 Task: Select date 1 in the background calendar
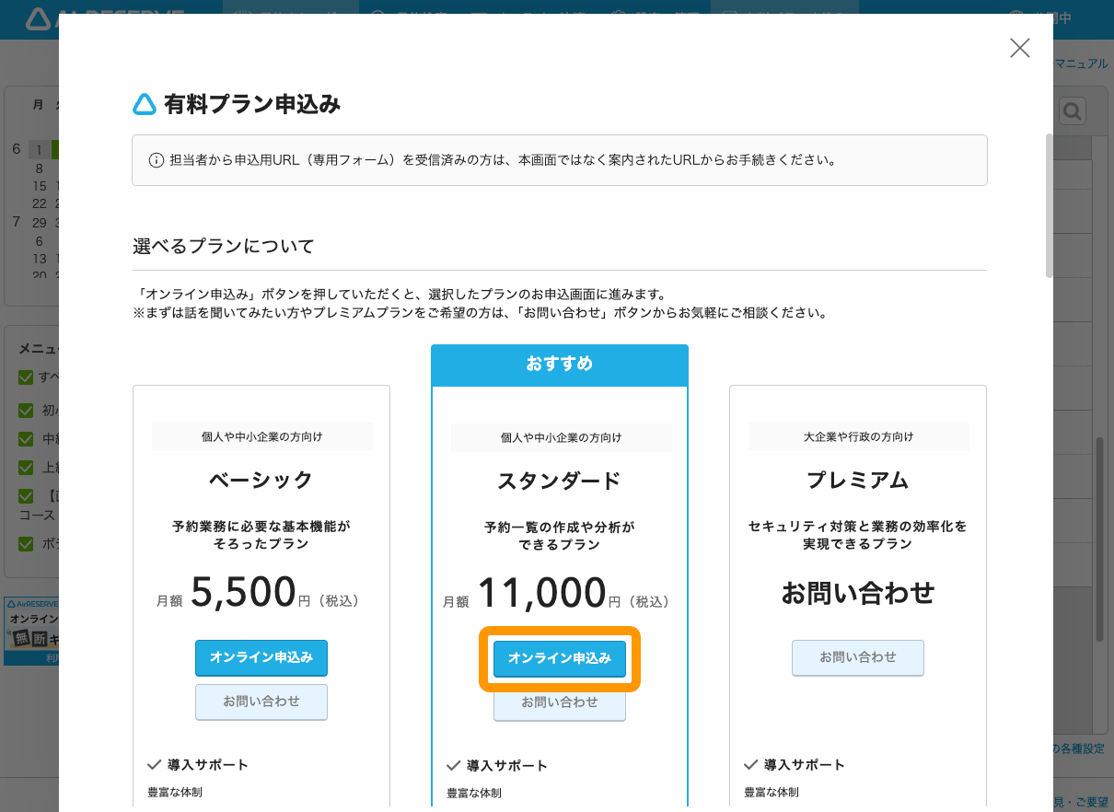tap(40, 149)
